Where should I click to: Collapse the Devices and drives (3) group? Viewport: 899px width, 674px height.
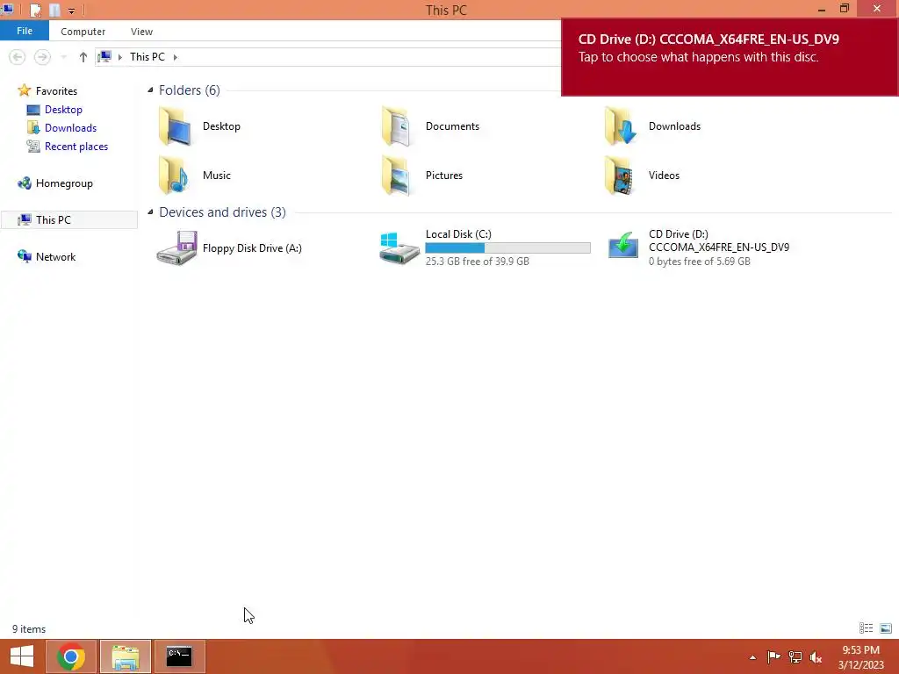click(x=150, y=212)
